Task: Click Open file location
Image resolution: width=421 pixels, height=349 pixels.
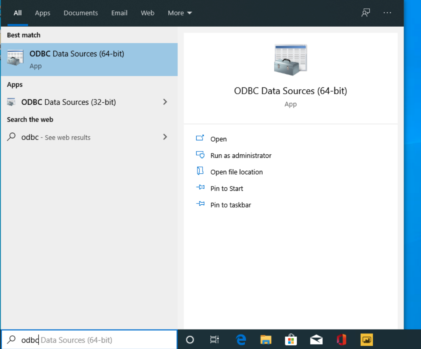Action: tap(236, 172)
